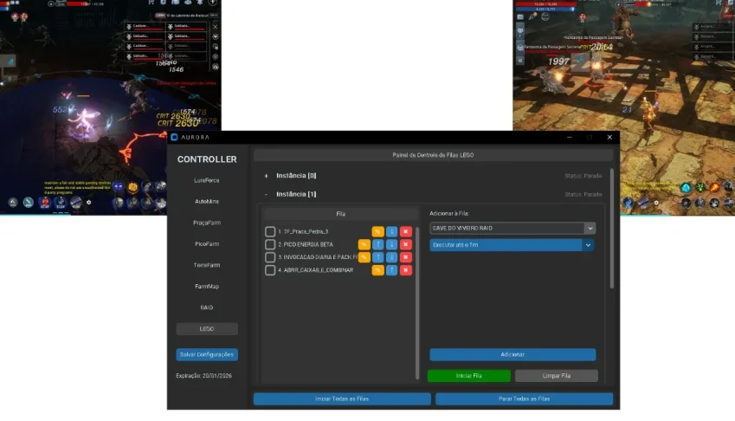Edit queue item PICO ENERGIA BETA
The width and height of the screenshot is (735, 421).
tap(364, 244)
